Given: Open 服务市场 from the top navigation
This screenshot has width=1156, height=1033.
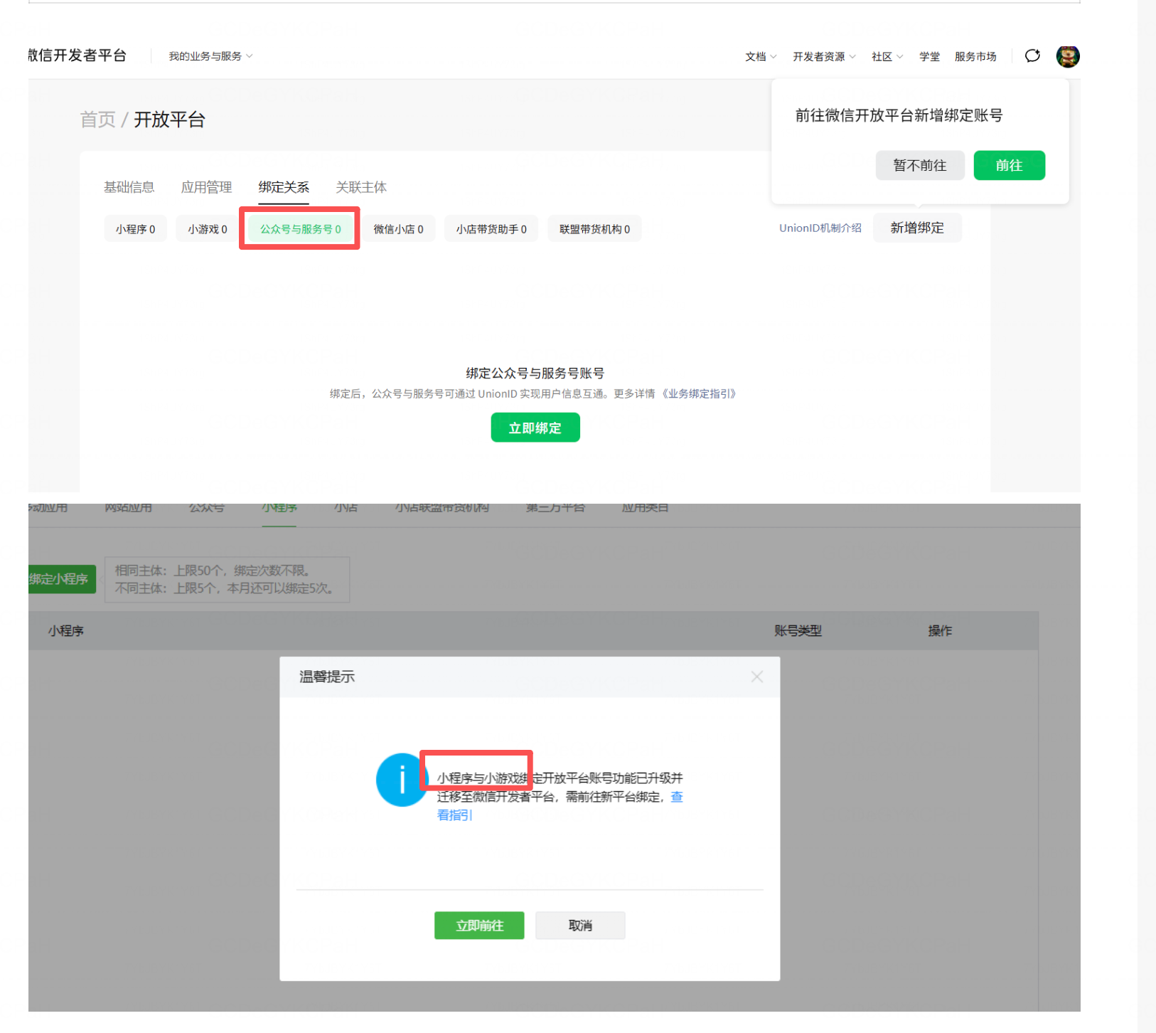Looking at the screenshot, I should 975,56.
